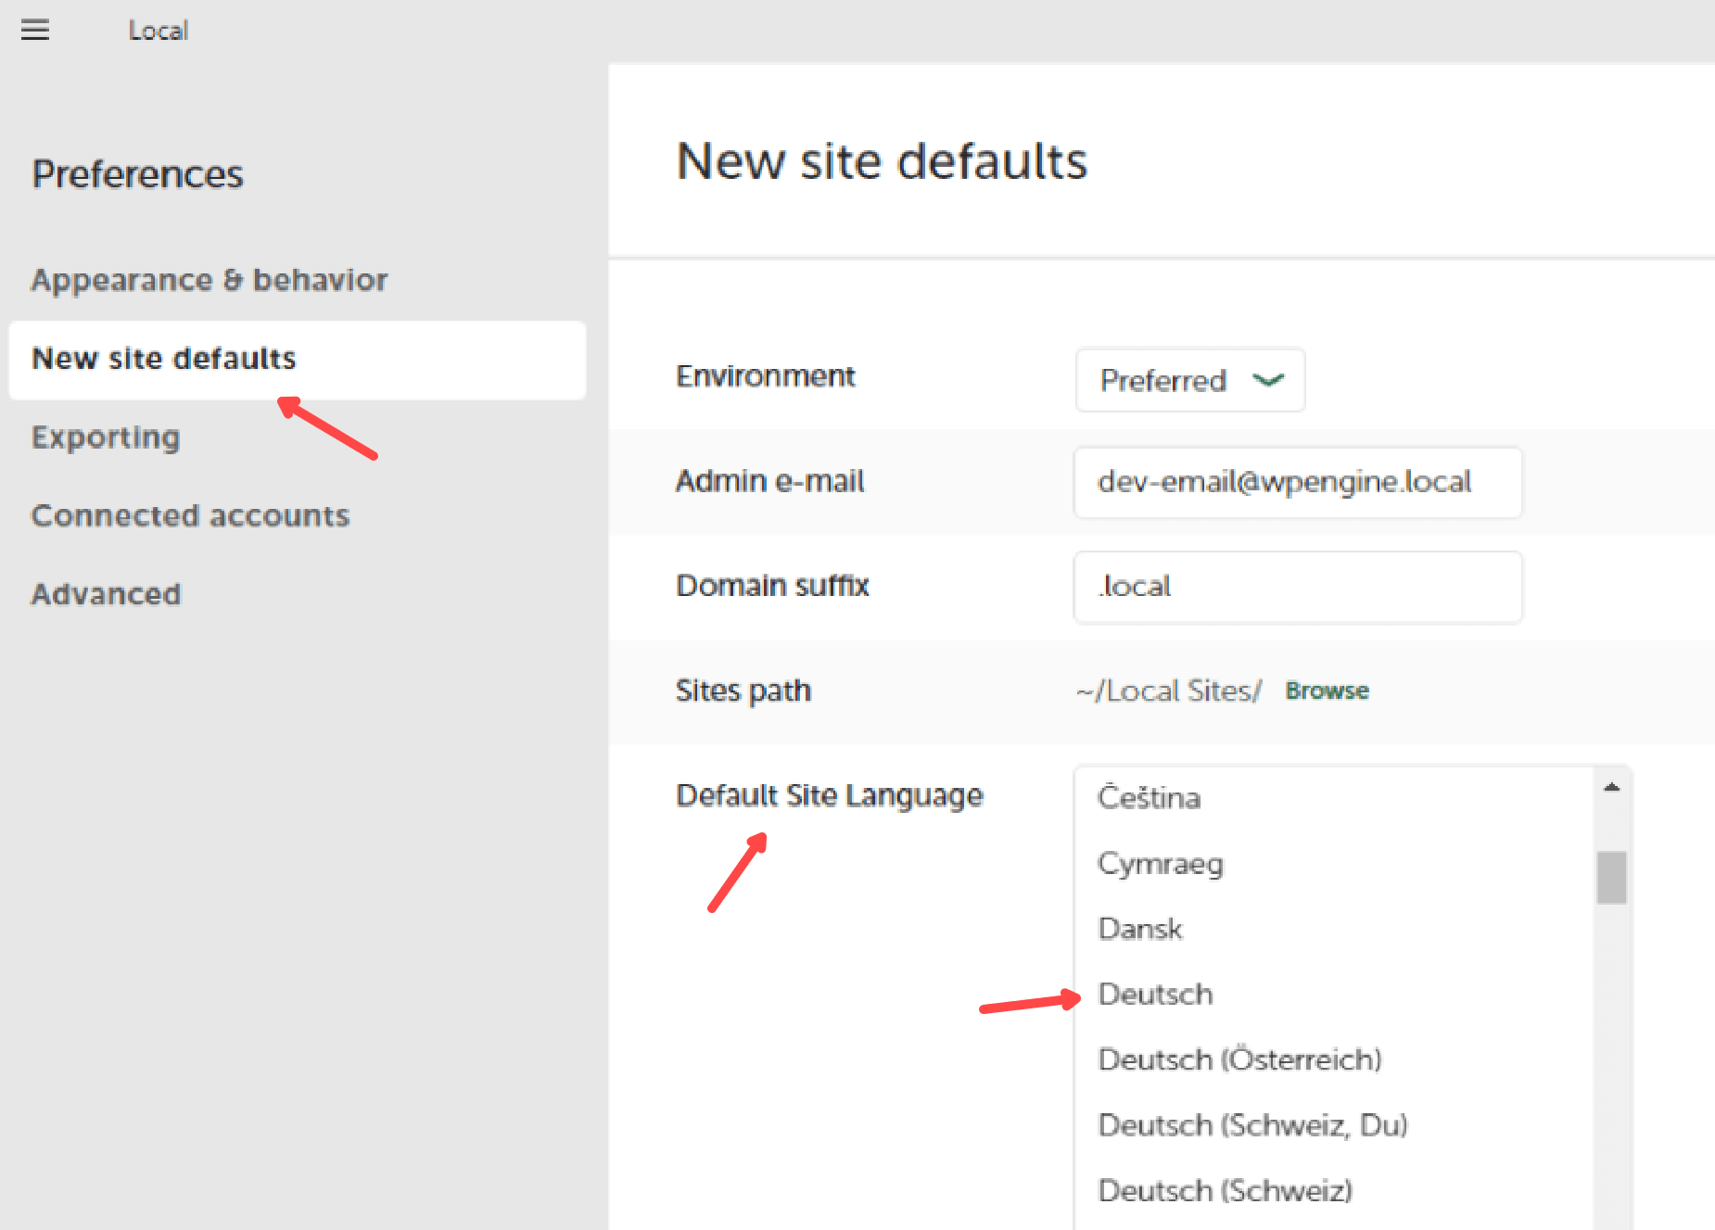The image size is (1715, 1230).
Task: Click the language list scrollbar thumb
Action: coord(1611,877)
